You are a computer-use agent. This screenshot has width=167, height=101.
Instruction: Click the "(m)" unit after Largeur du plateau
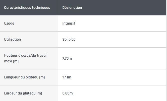pos(39,93)
